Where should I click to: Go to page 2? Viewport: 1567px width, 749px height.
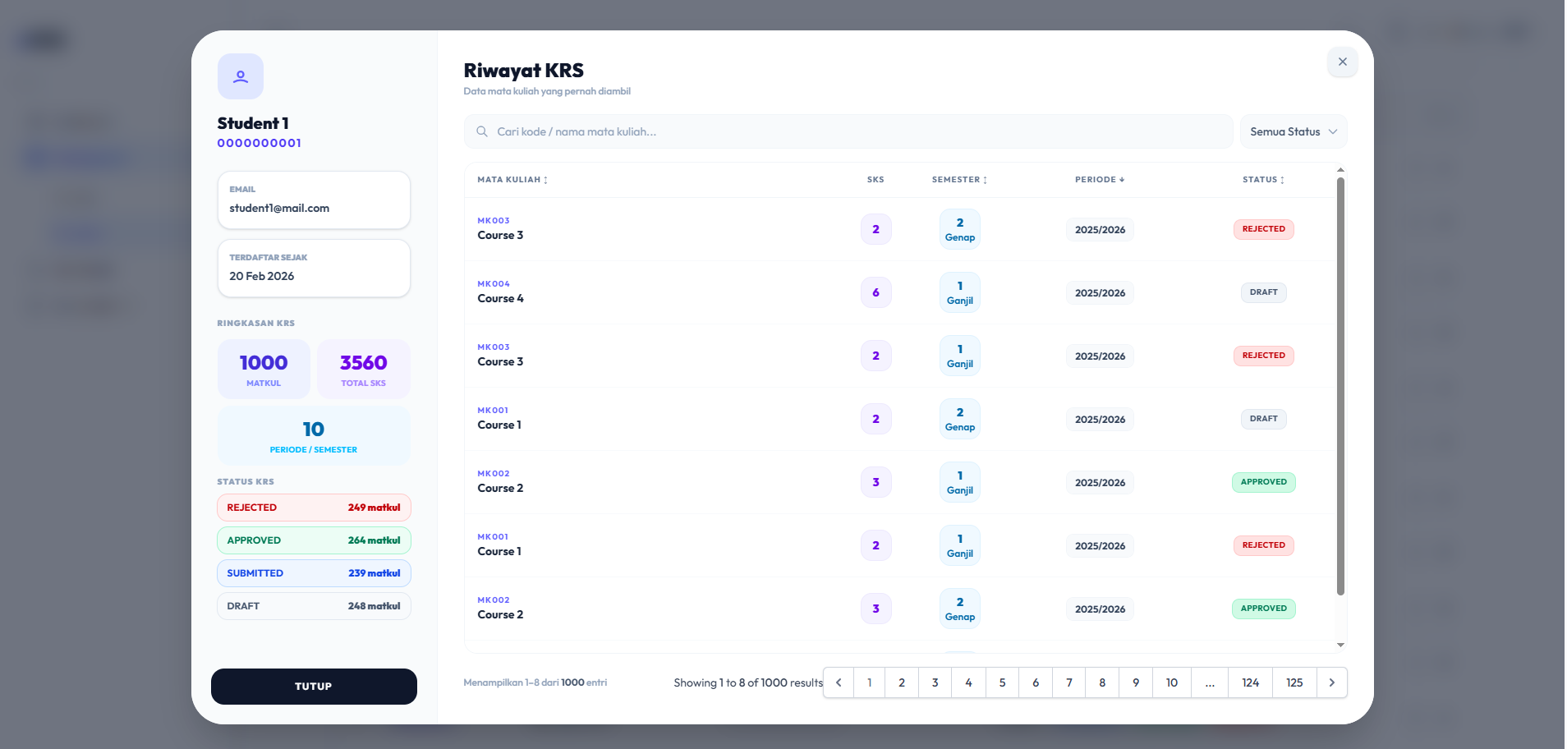(902, 682)
